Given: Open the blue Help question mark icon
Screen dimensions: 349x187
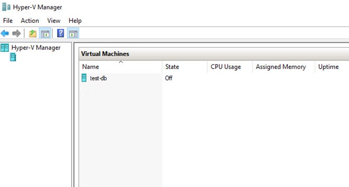Looking at the screenshot, I should (x=61, y=34).
